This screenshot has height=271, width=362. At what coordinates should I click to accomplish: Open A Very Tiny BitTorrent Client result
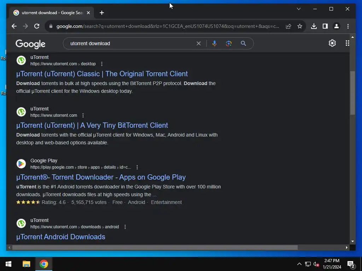(92, 125)
